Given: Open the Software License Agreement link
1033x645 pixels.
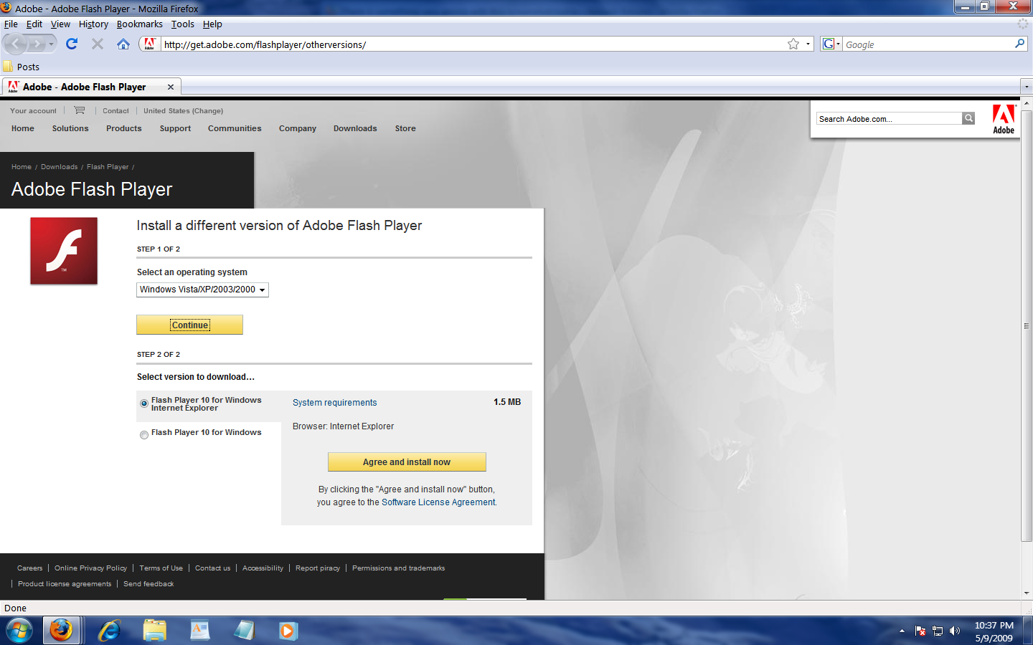Looking at the screenshot, I should (x=438, y=502).
